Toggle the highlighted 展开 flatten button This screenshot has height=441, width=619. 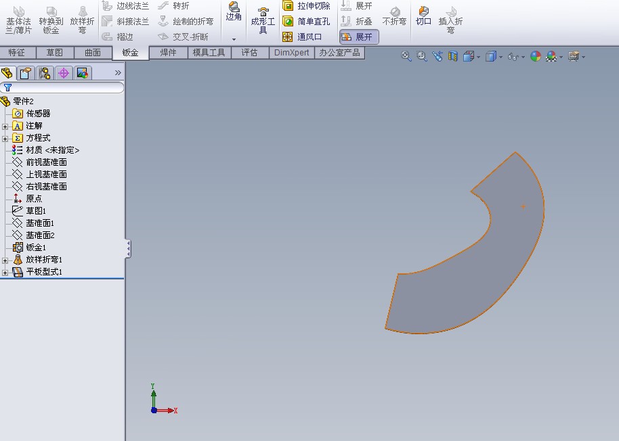[x=359, y=37]
